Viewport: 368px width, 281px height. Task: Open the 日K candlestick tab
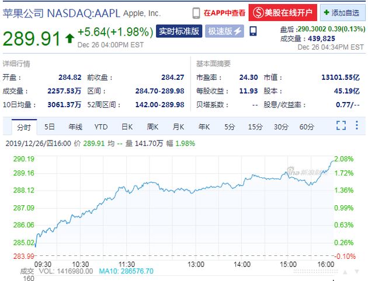[127, 127]
